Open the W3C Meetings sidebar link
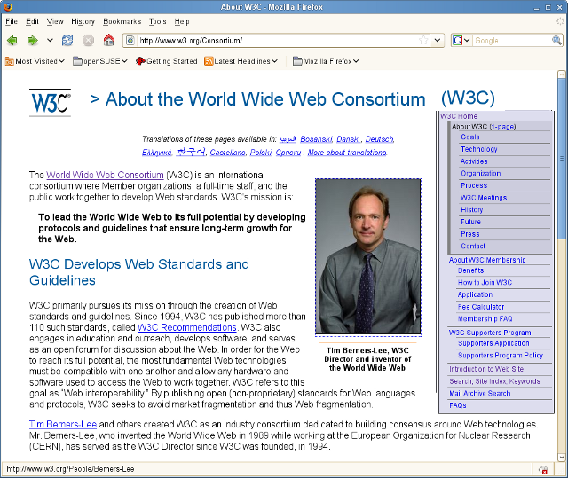 click(x=483, y=198)
